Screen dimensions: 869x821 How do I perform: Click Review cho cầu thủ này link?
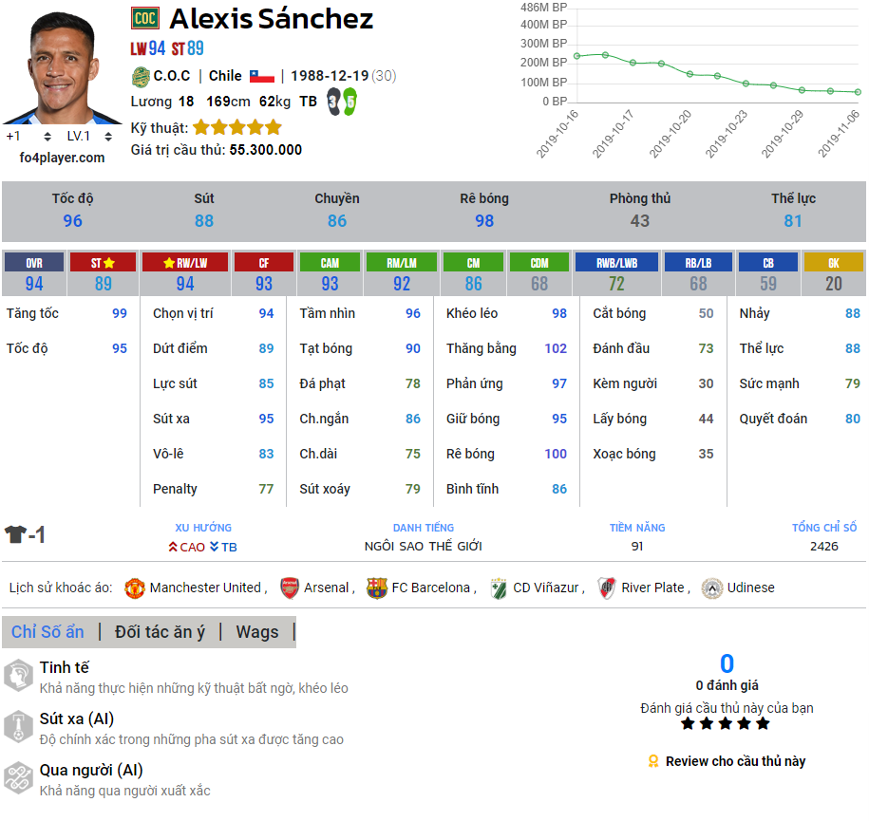coord(735,761)
